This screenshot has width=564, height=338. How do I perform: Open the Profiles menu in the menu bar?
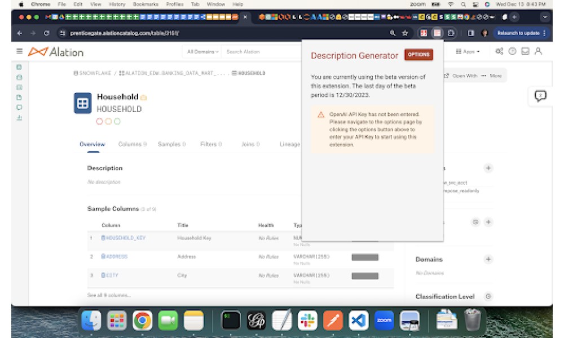tap(174, 5)
